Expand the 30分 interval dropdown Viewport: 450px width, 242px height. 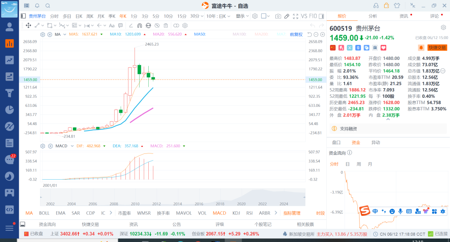(202, 16)
